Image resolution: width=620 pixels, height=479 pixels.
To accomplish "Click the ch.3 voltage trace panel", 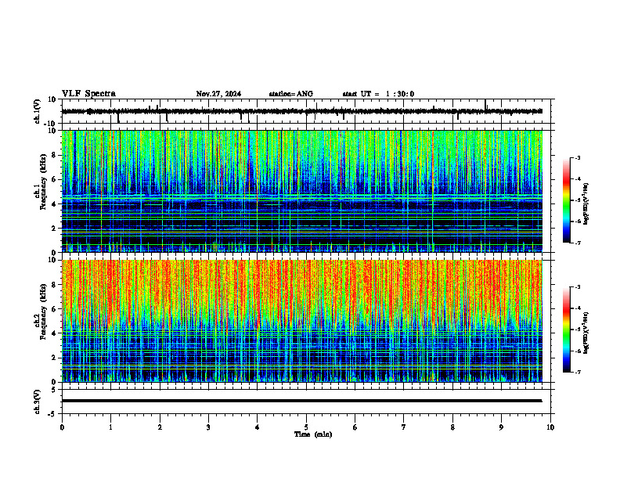I will (308, 402).
